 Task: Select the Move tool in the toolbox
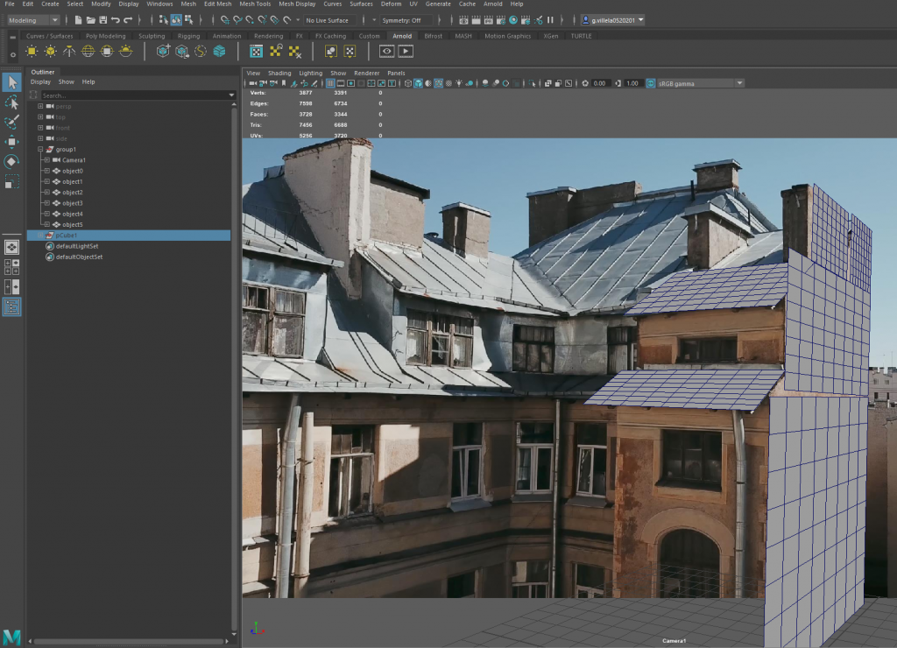(x=11, y=141)
